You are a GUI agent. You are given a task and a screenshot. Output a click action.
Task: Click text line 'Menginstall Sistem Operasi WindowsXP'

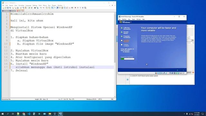tap(42, 27)
